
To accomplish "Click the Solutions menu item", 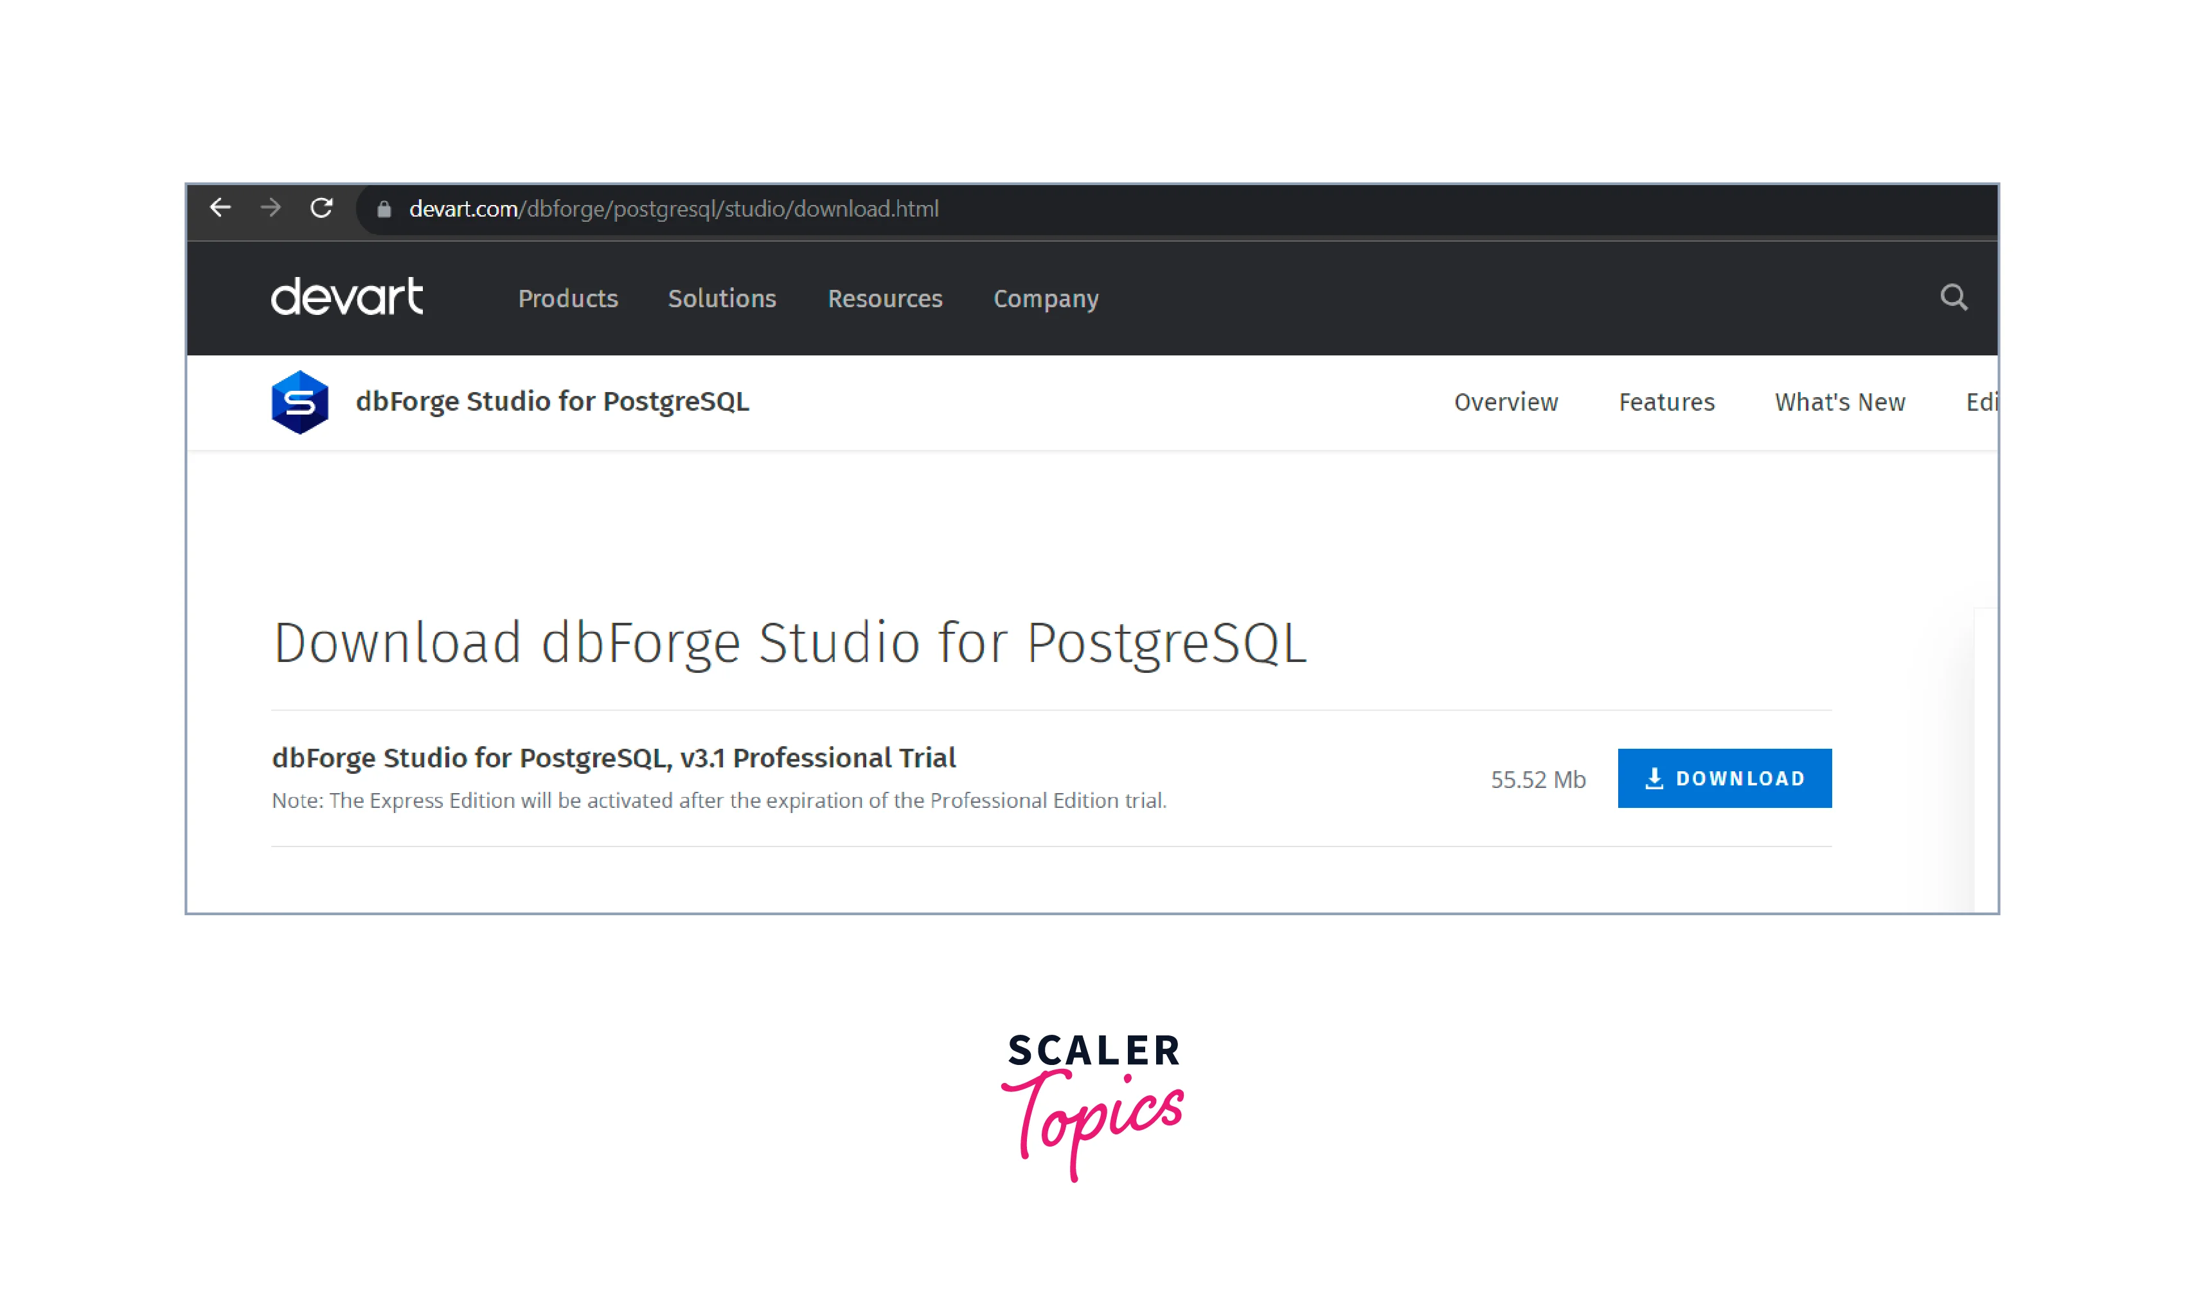I will tap(722, 297).
